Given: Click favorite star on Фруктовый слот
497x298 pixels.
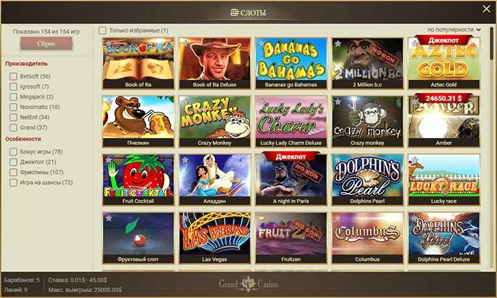Looking at the screenshot, I should (x=109, y=218).
